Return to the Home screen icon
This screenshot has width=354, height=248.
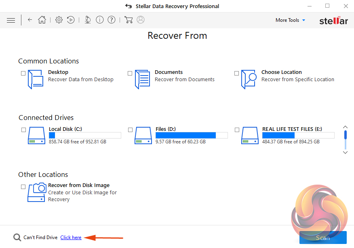click(x=42, y=20)
